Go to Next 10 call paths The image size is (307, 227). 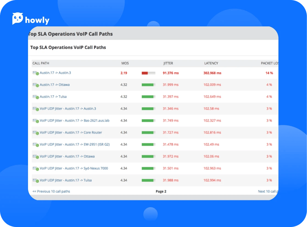click(267, 191)
